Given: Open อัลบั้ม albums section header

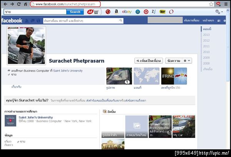Looking at the screenshot, I should point(112,111).
